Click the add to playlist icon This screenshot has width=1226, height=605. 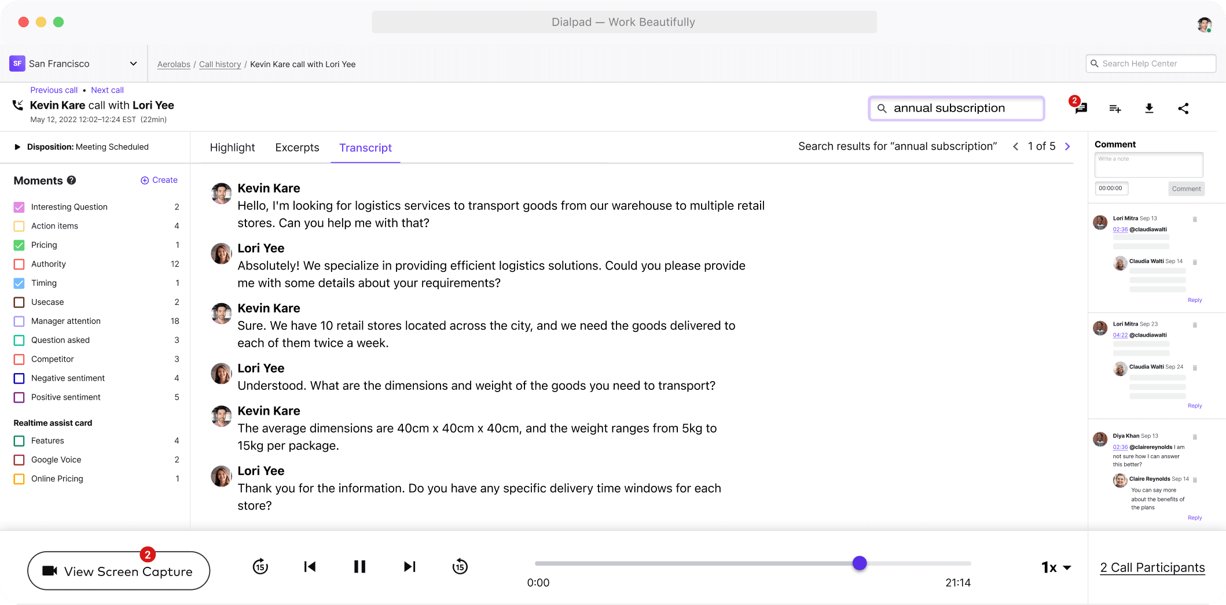point(1115,109)
